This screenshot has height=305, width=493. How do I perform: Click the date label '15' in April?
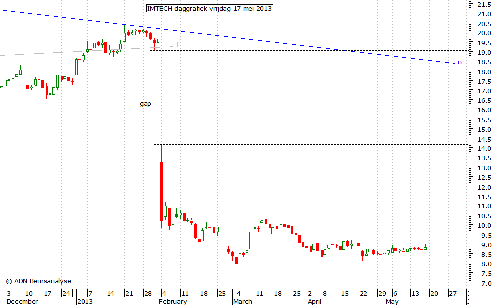tap(345, 294)
